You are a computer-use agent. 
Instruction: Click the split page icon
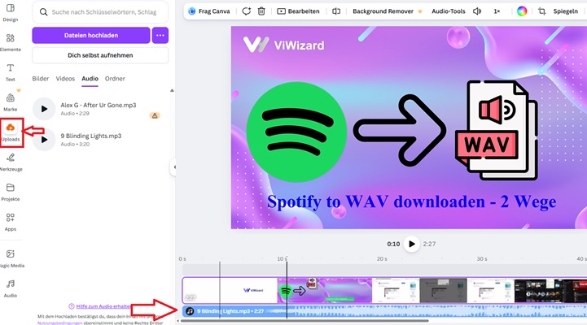click(x=336, y=11)
